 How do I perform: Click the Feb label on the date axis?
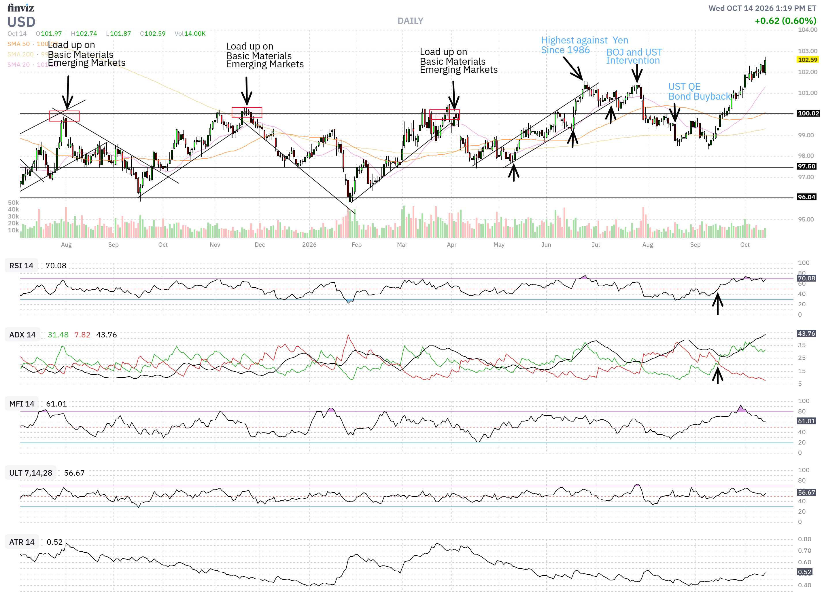pyautogui.click(x=357, y=245)
